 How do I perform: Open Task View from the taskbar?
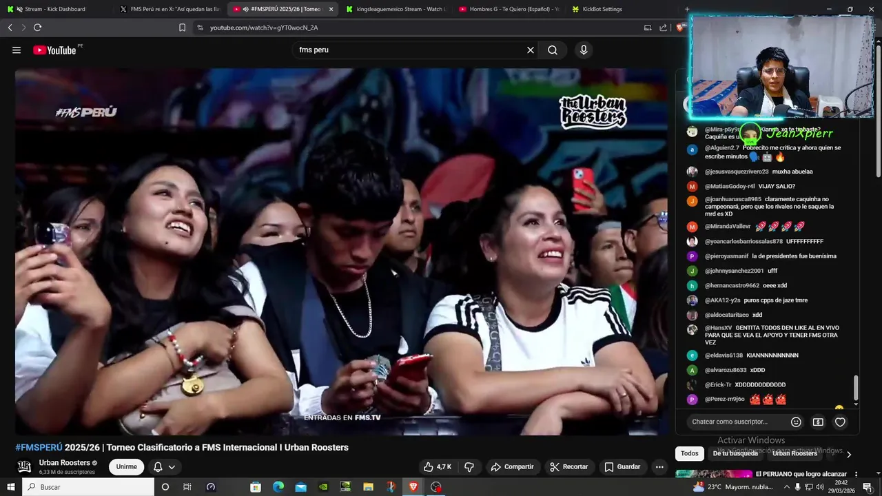(187, 487)
